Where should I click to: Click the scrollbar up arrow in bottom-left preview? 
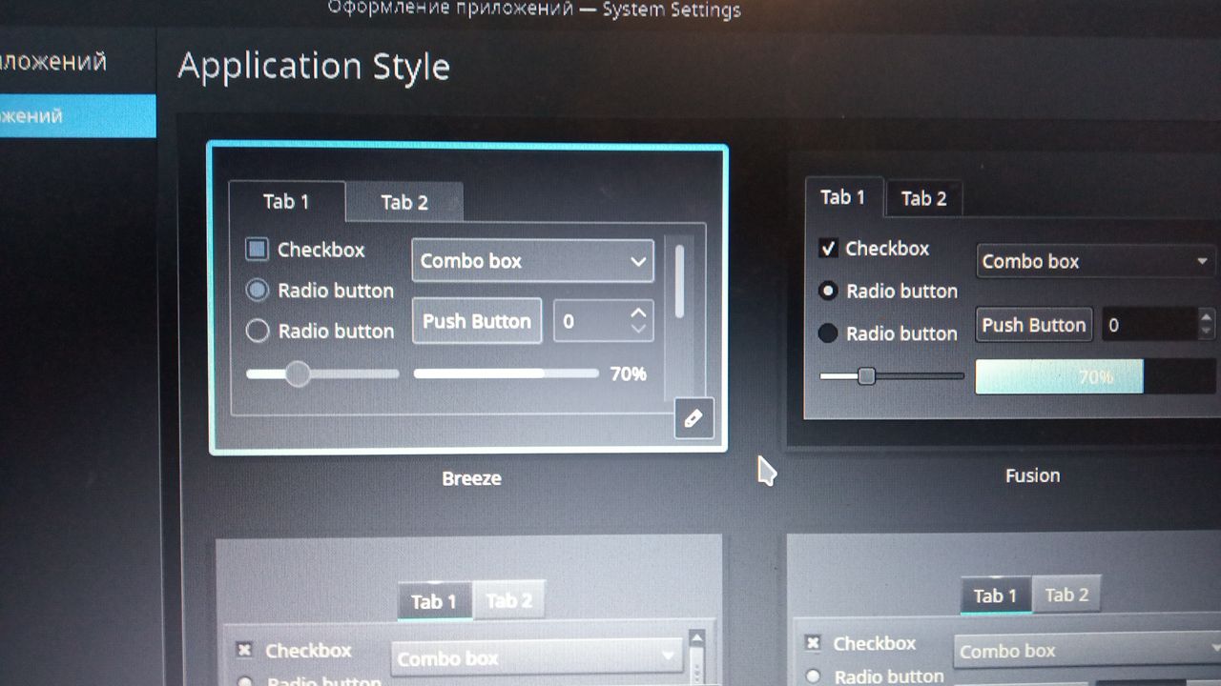pyautogui.click(x=696, y=639)
